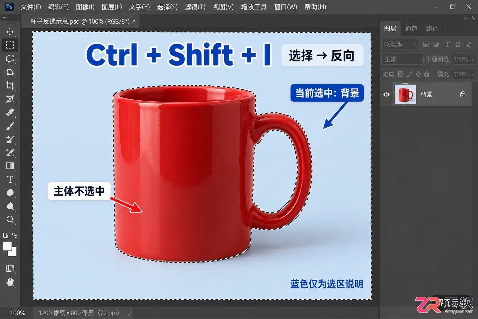The height and width of the screenshot is (319, 478).
Task: Open the 正常 blend mode dropdown
Action: pyautogui.click(x=402, y=59)
